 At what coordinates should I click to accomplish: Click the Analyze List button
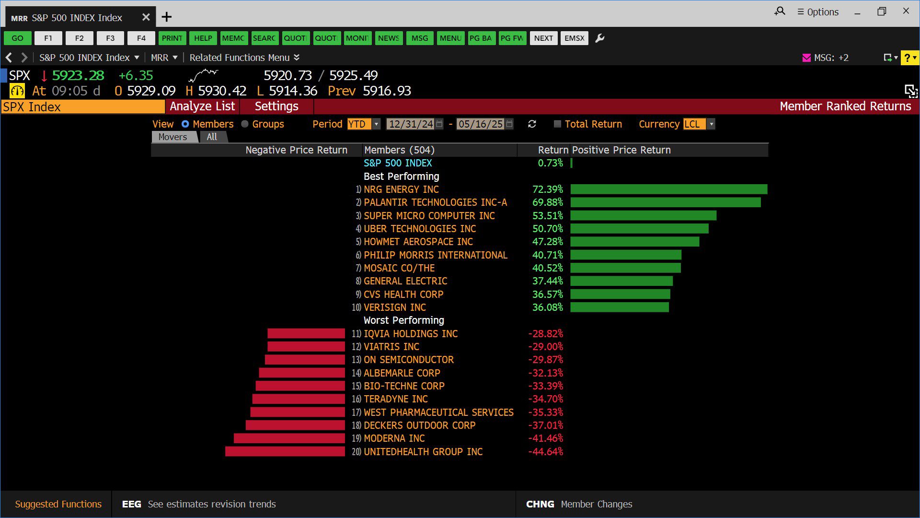click(x=202, y=106)
